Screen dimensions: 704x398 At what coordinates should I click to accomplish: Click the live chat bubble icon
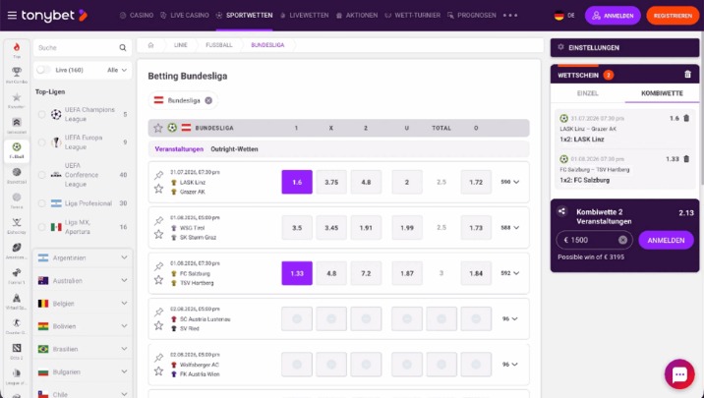tap(679, 374)
